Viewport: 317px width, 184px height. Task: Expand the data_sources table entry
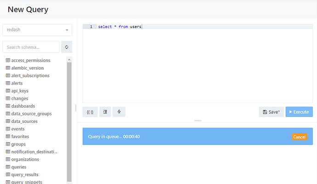point(22,121)
